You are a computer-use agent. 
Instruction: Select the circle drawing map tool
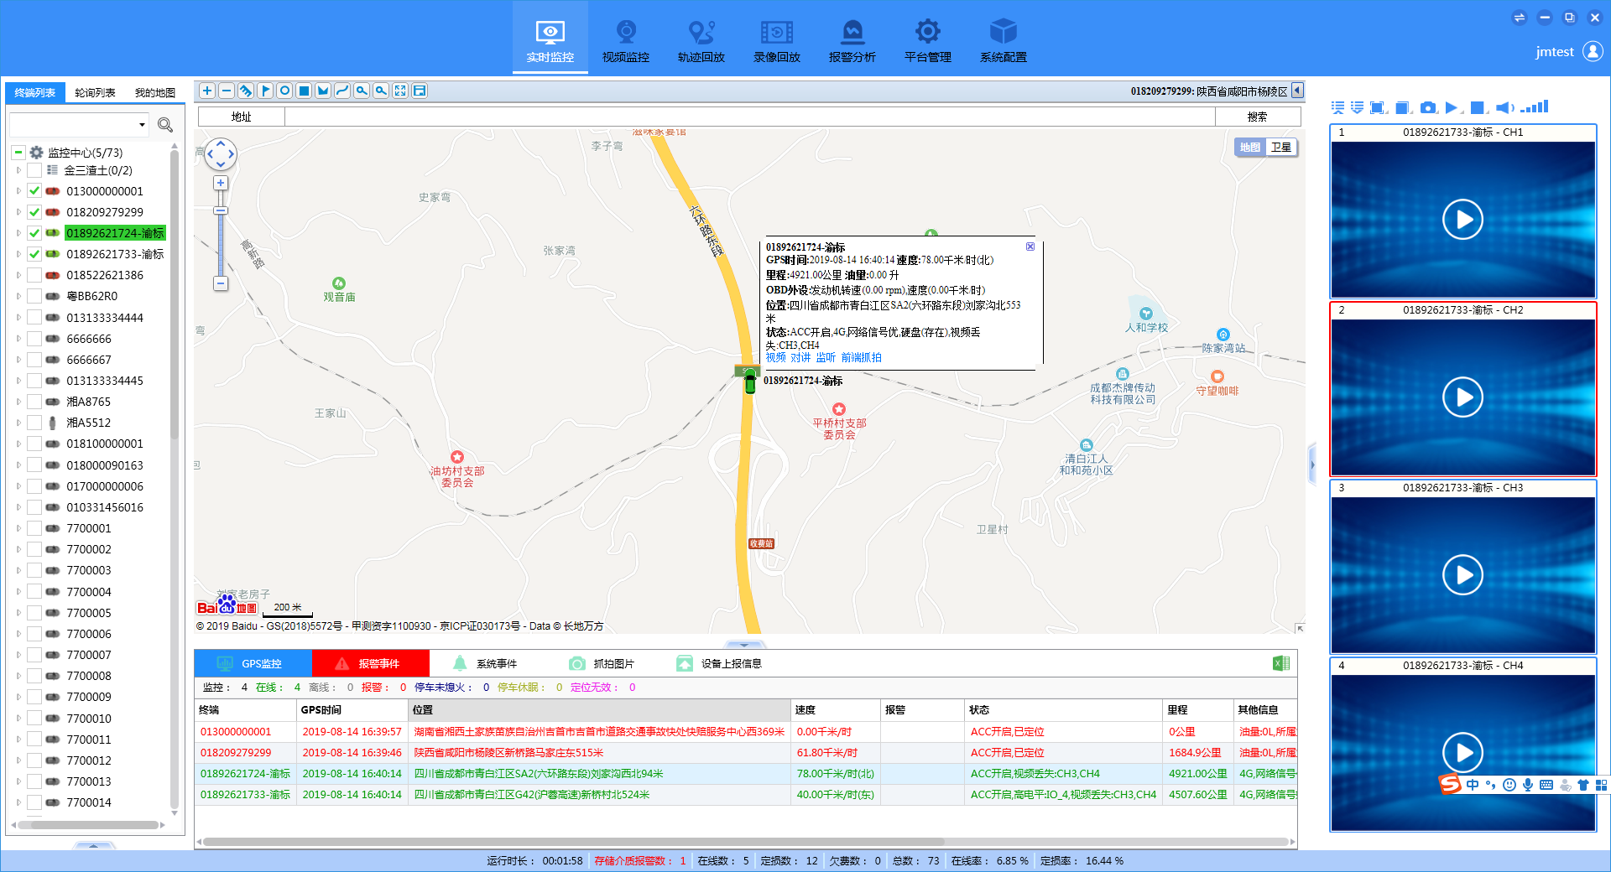tap(284, 91)
